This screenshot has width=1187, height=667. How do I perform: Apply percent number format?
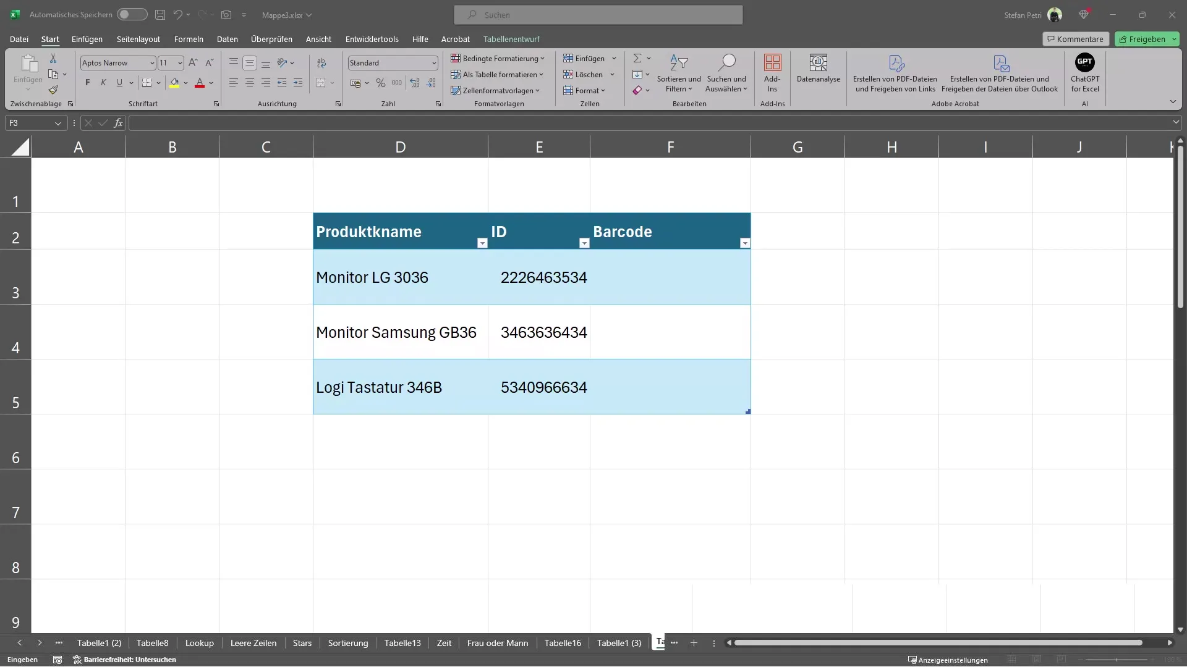pos(381,83)
